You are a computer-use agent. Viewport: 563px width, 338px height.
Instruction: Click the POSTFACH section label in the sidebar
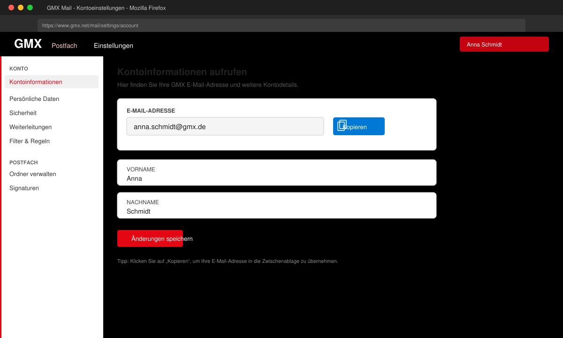point(23,162)
